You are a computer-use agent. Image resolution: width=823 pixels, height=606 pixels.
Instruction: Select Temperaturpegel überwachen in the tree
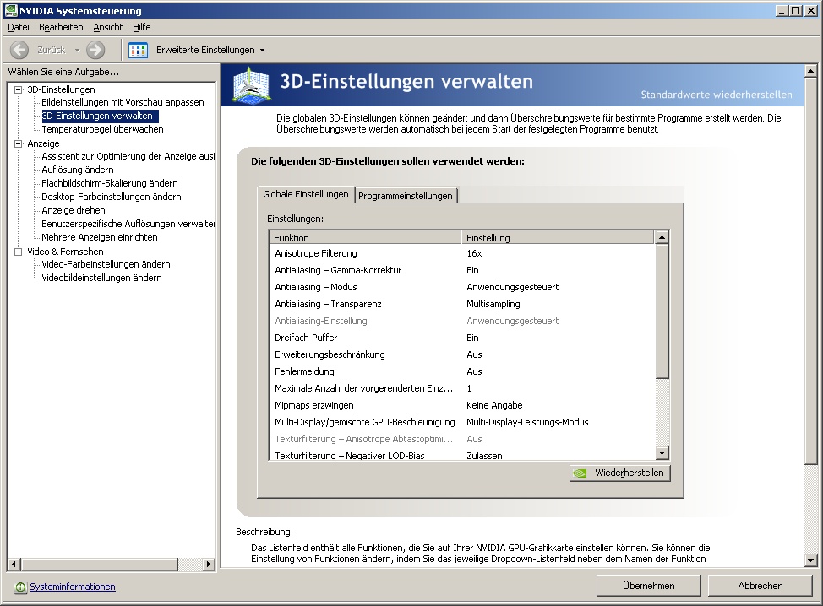point(102,129)
